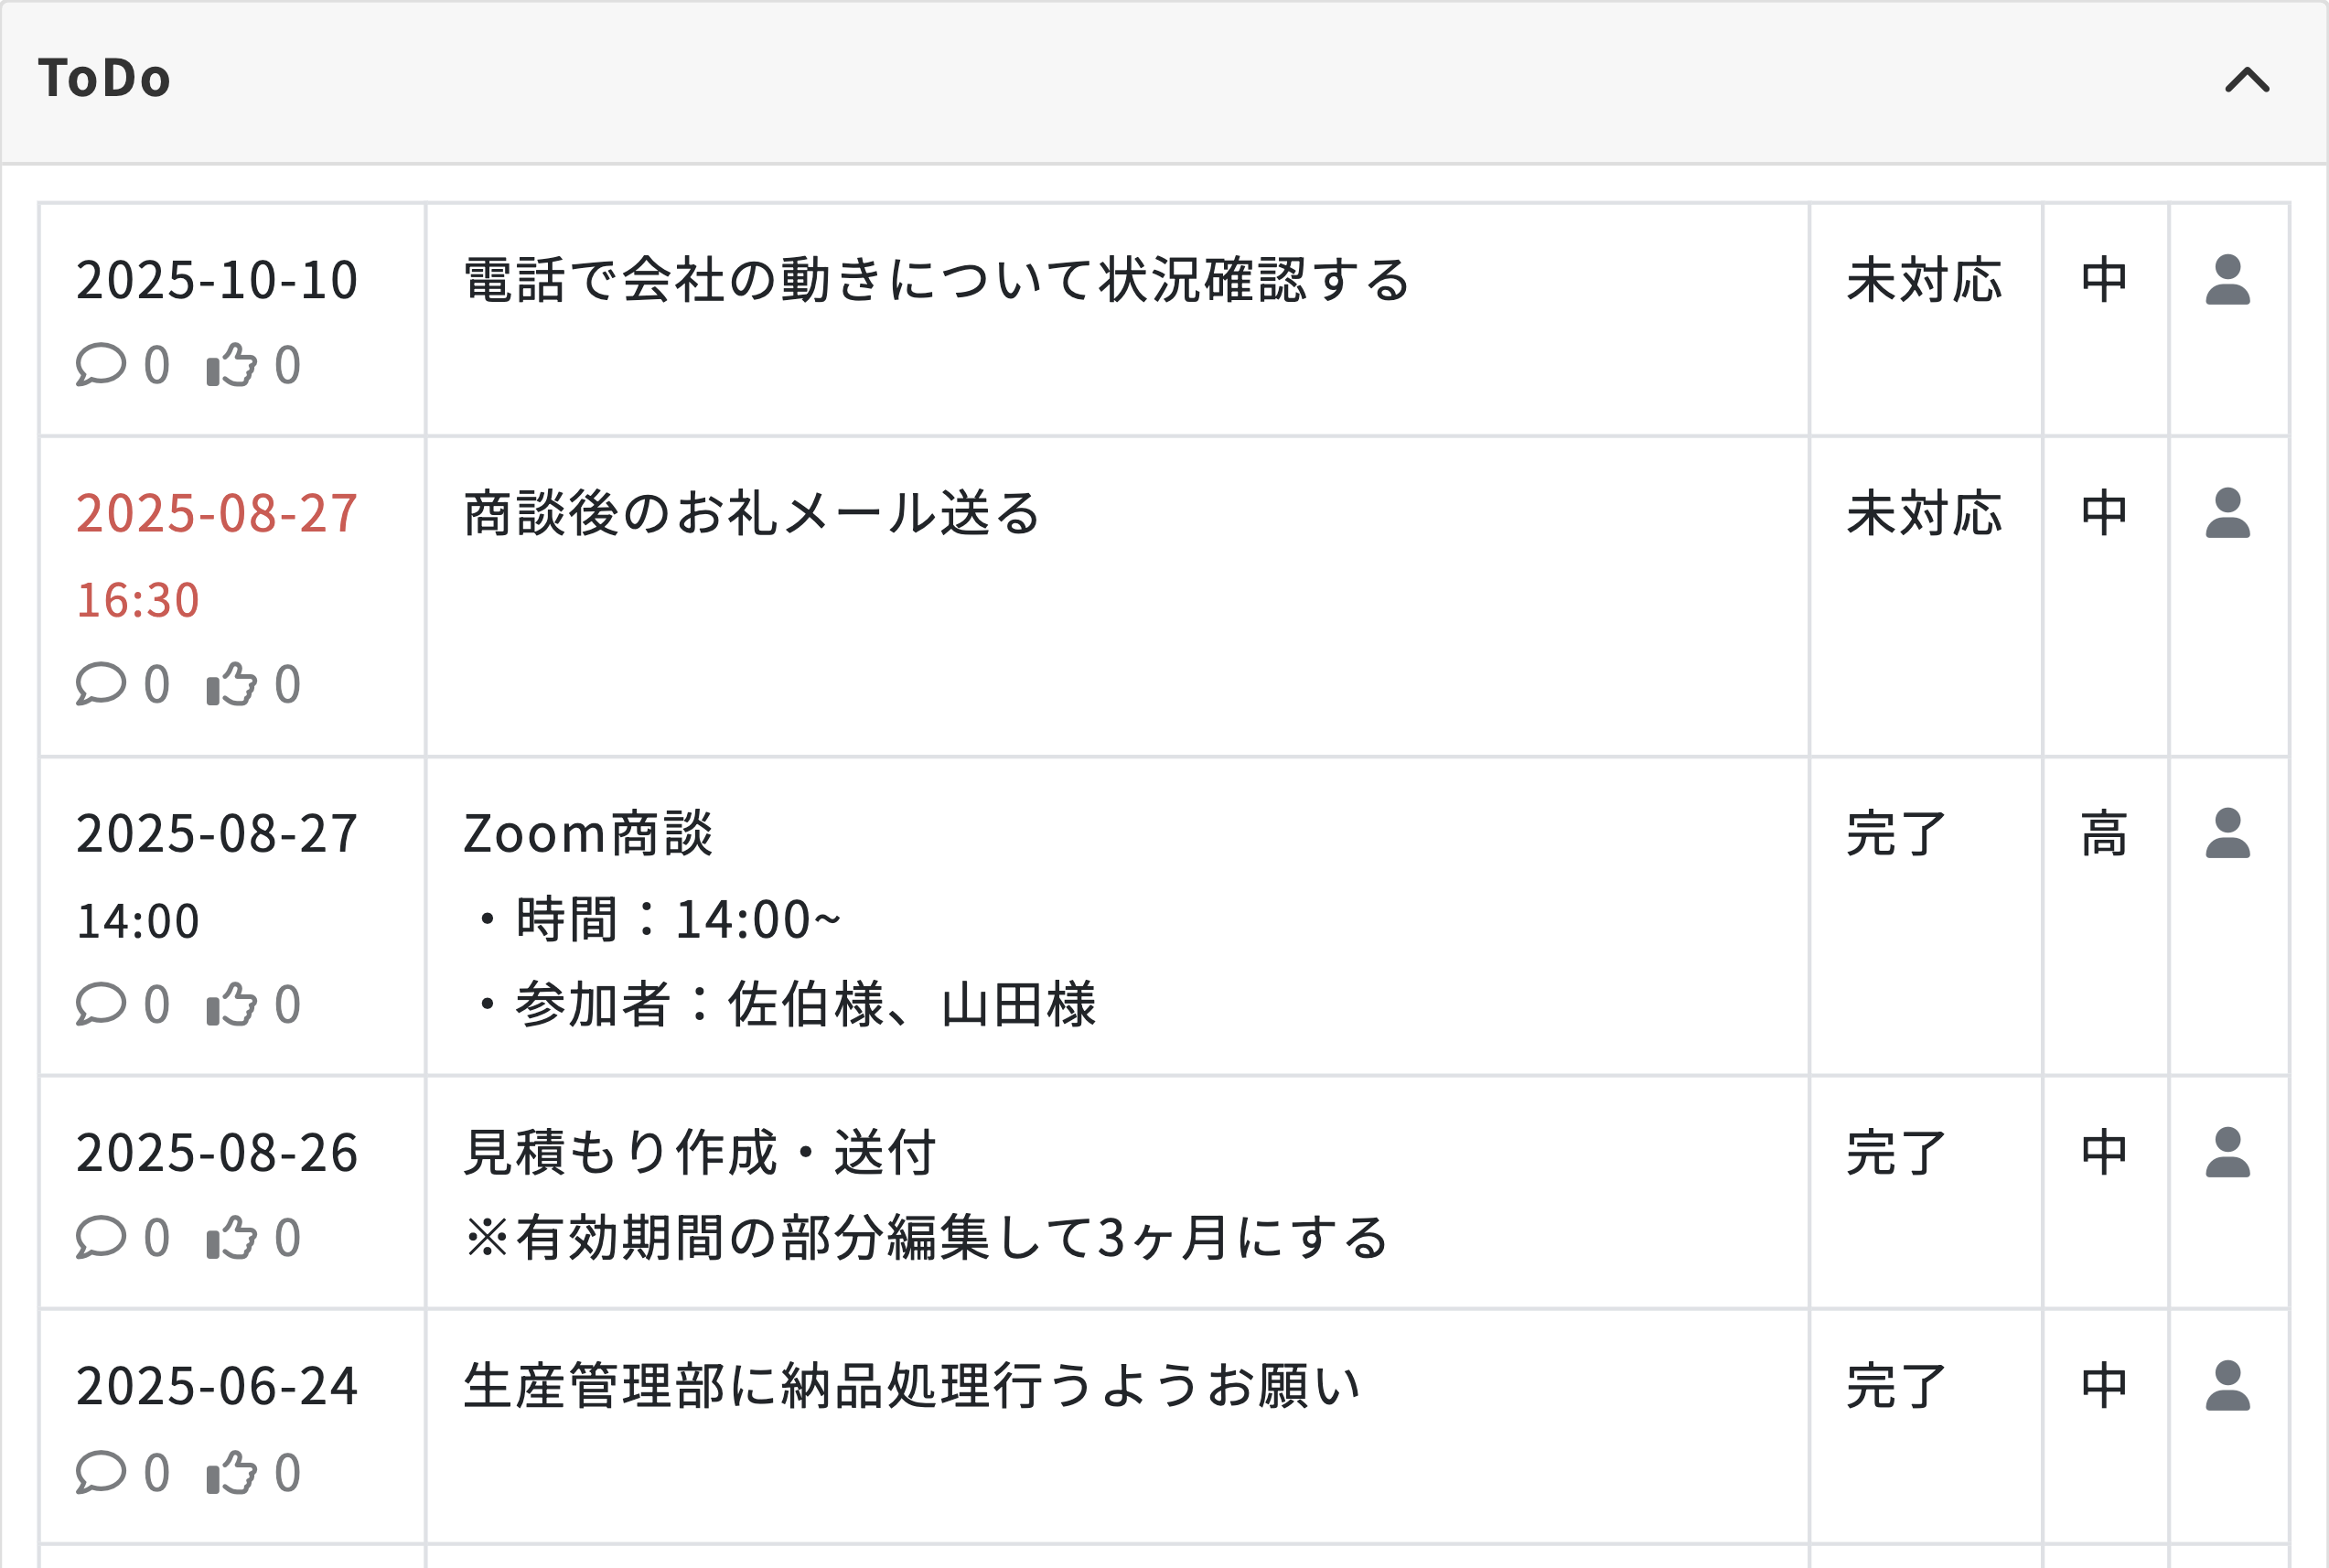The image size is (2329, 1568).
Task: Click comment icon on the 2025-10-10 task
Action: tap(101, 365)
